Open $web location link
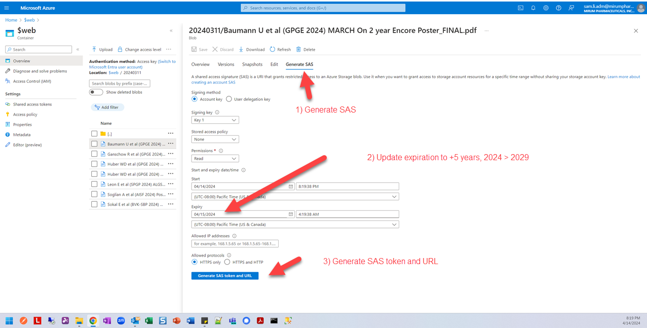 click(x=113, y=72)
